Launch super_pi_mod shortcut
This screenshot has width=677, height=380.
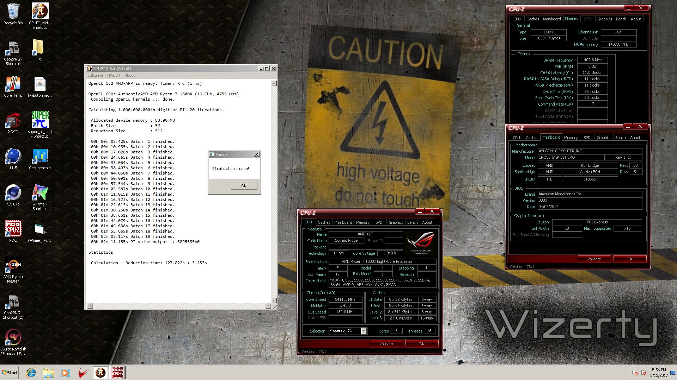pyautogui.click(x=40, y=125)
